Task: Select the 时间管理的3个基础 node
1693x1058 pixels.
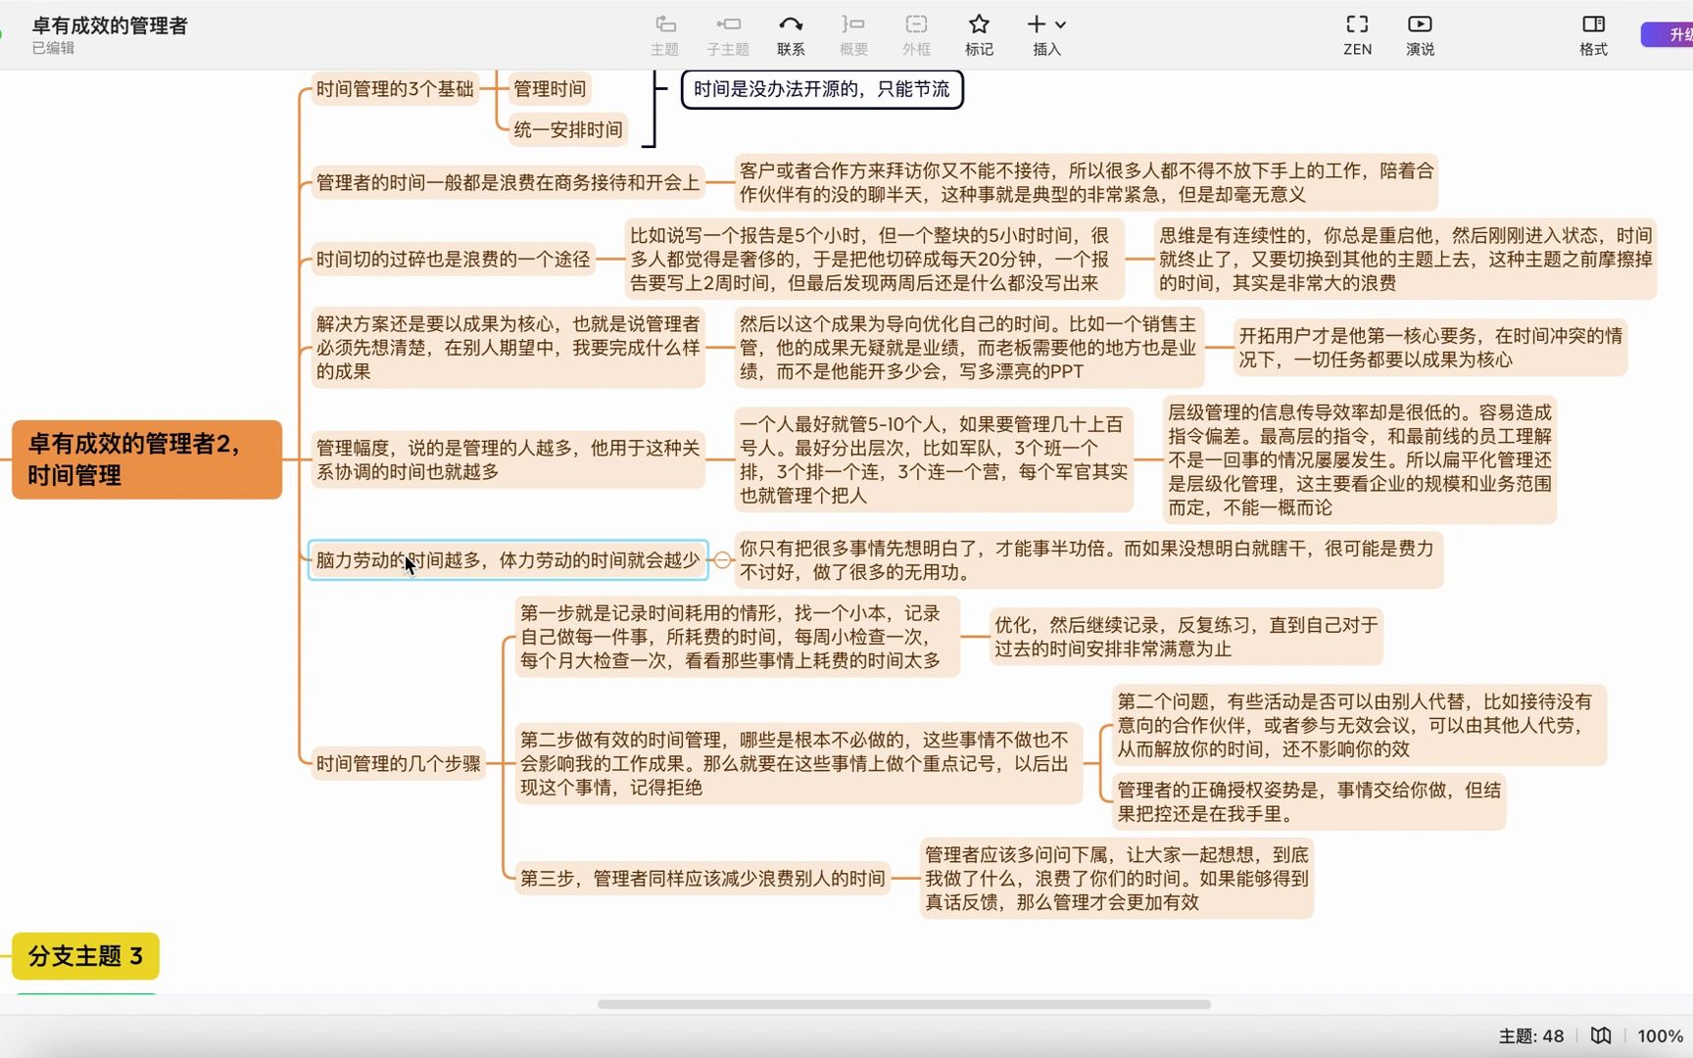Action: pos(395,89)
